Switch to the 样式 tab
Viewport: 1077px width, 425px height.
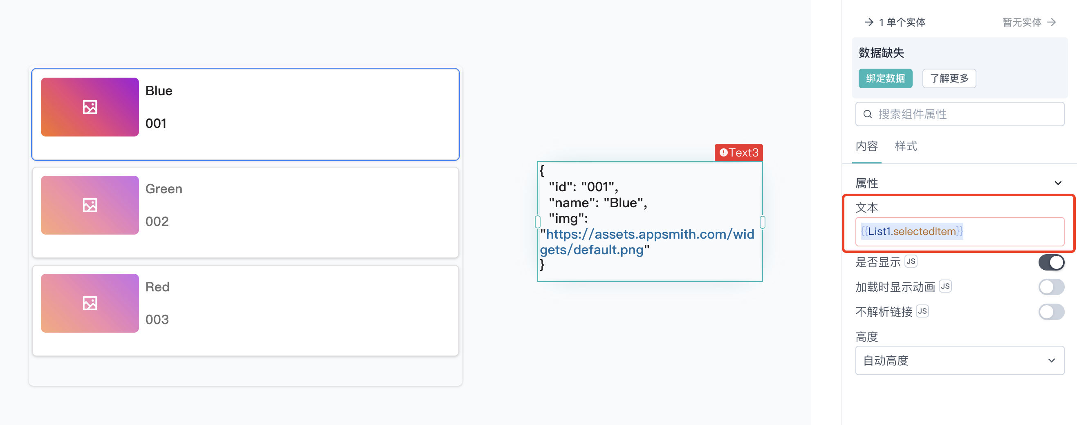tap(906, 146)
